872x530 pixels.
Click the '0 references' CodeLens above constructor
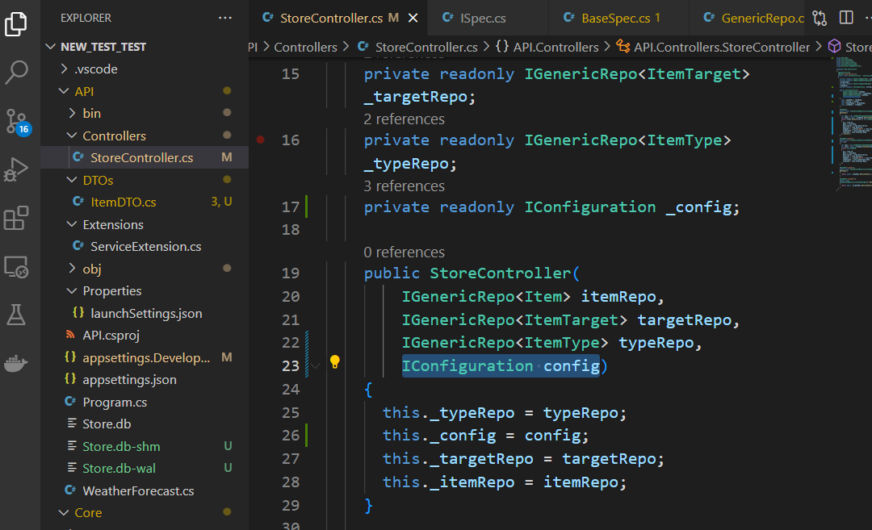[x=405, y=252]
